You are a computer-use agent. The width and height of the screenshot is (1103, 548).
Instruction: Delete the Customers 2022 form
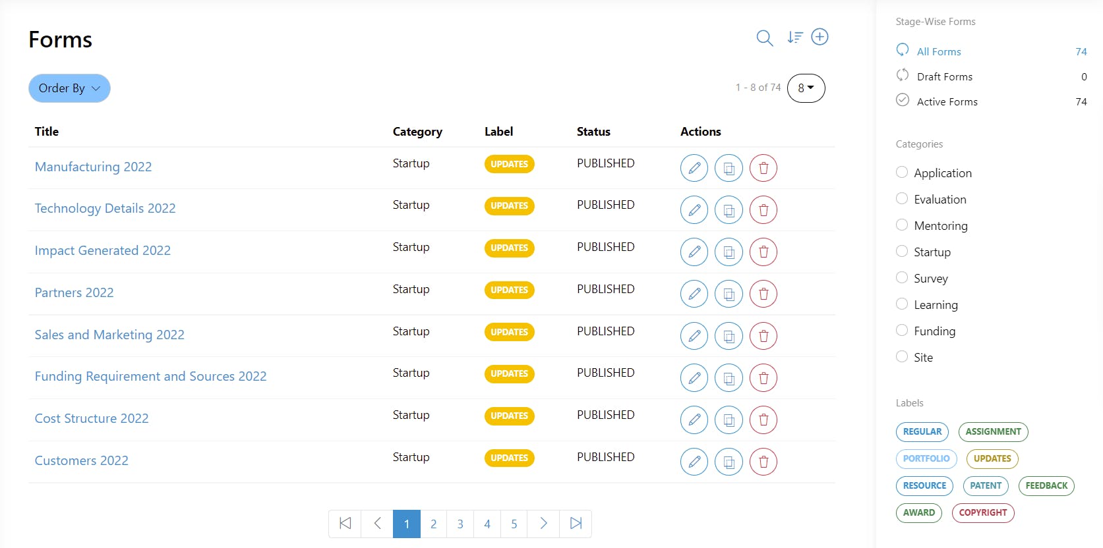tap(763, 462)
